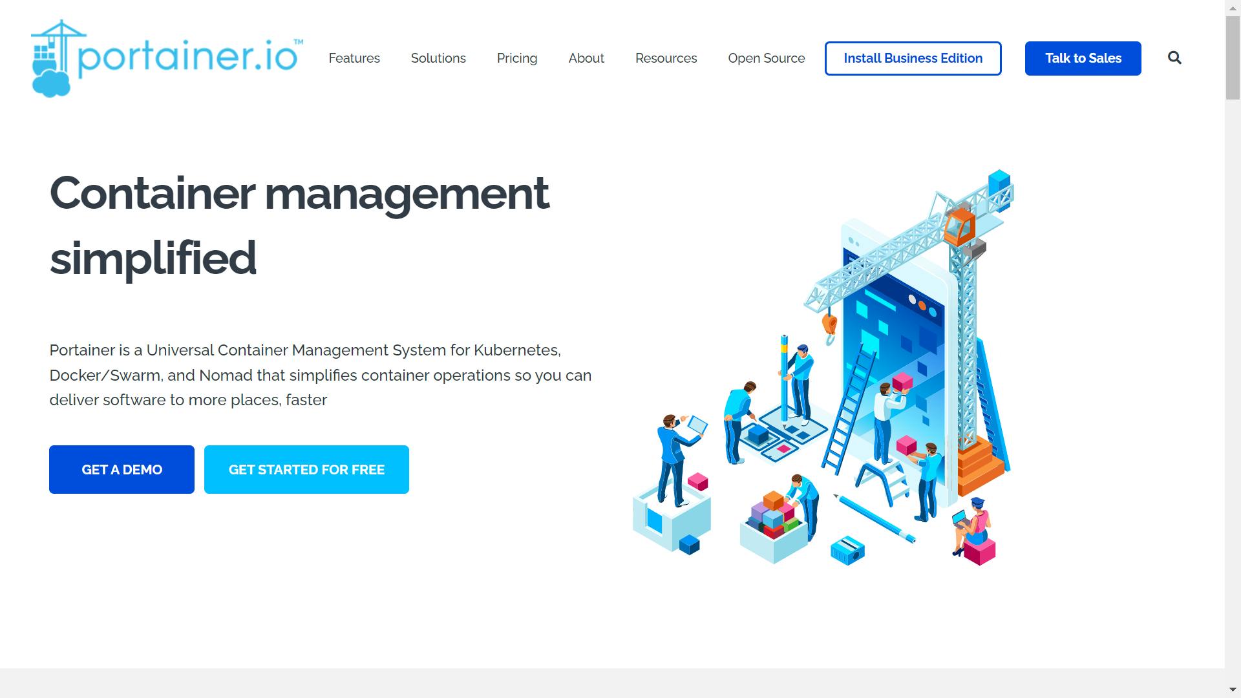
Task: Click GET STARTED FOR FREE button
Action: pos(307,469)
